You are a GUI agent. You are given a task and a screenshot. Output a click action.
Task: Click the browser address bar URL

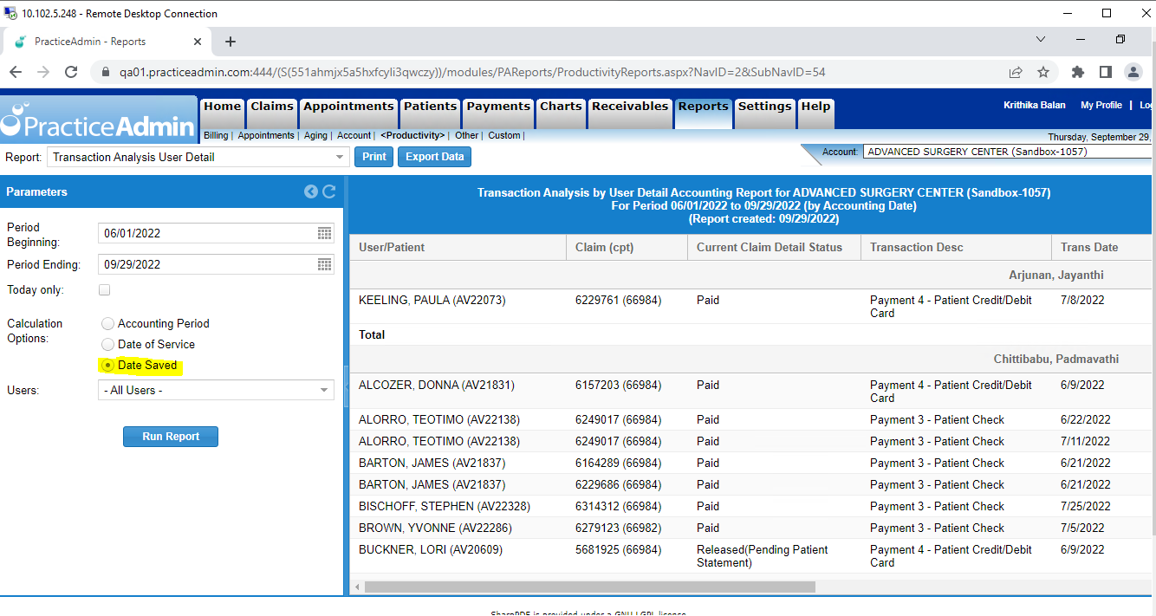tap(472, 72)
